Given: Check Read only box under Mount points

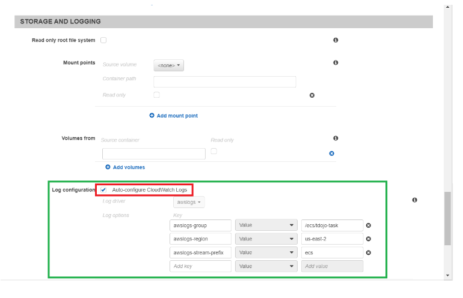Looking at the screenshot, I should click(156, 95).
